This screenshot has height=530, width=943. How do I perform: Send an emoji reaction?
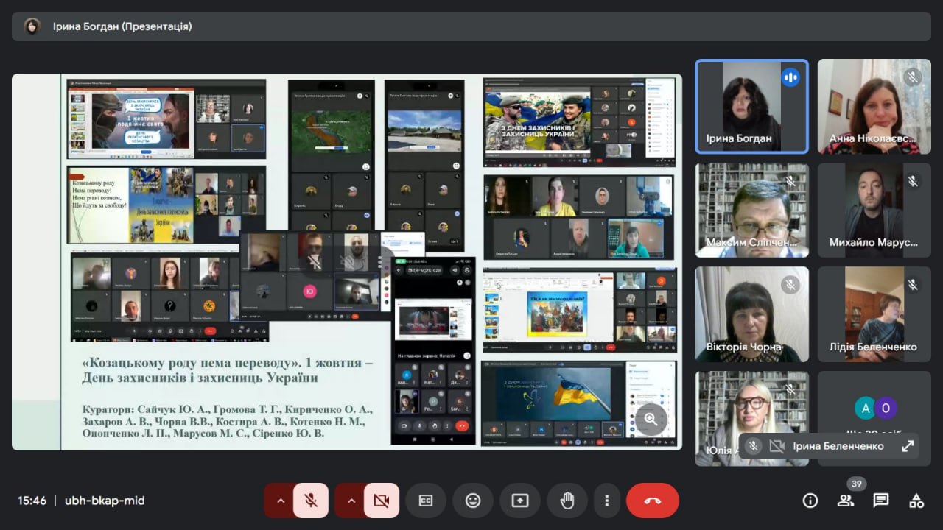473,501
